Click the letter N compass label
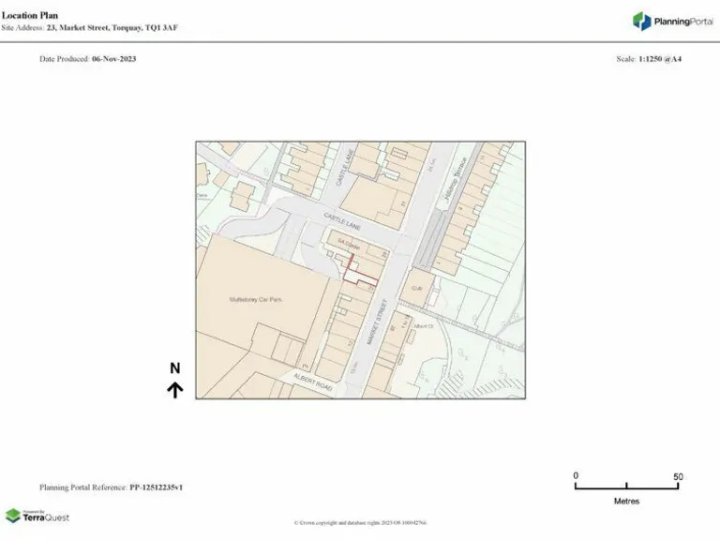 click(x=175, y=368)
